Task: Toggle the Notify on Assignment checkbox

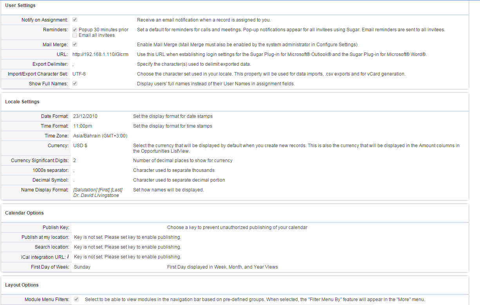Action: pos(75,20)
